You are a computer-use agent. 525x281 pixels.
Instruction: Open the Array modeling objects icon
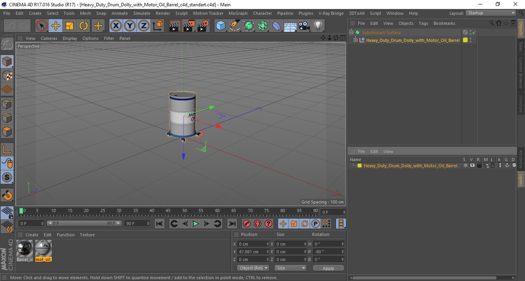coord(262,26)
